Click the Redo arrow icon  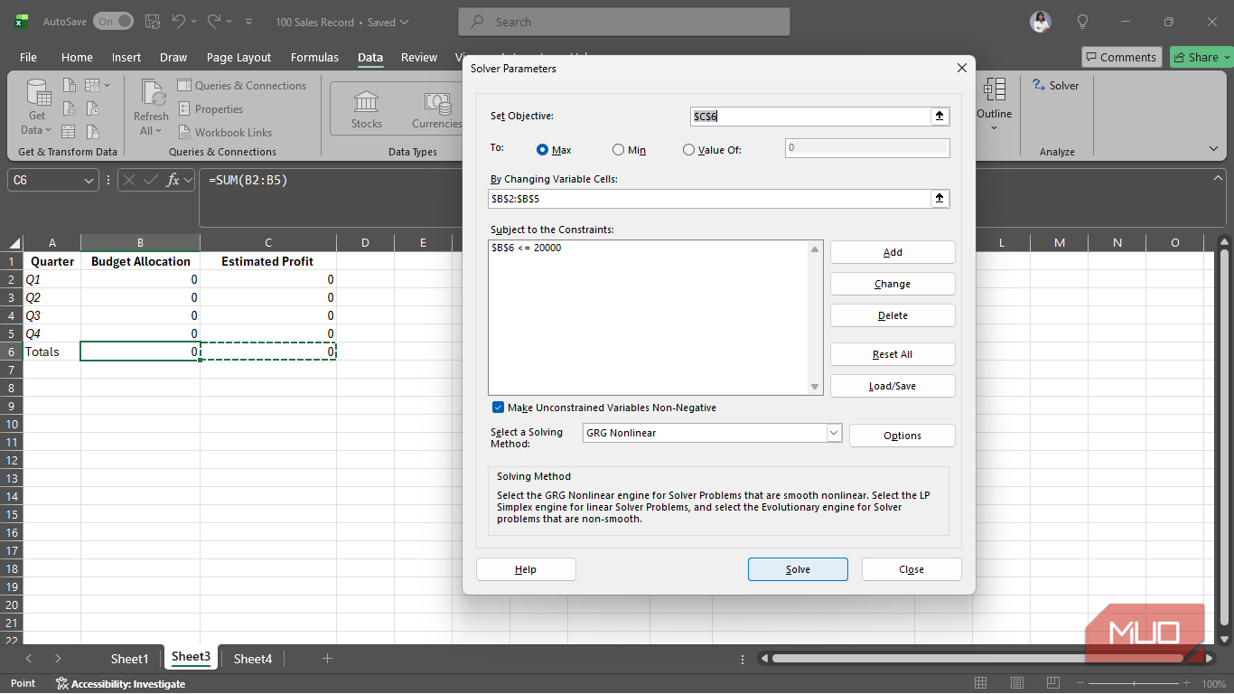pos(214,21)
